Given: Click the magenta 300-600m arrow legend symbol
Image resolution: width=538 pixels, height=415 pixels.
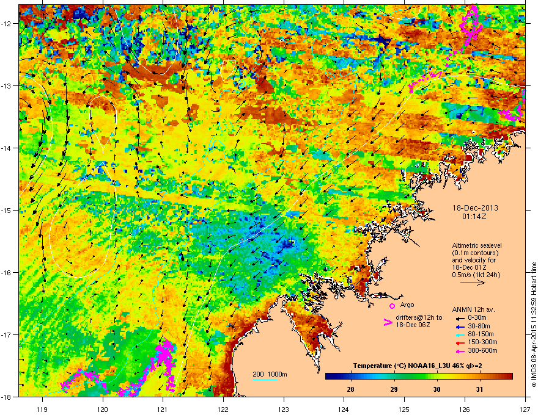Looking at the screenshot, I should tap(460, 350).
